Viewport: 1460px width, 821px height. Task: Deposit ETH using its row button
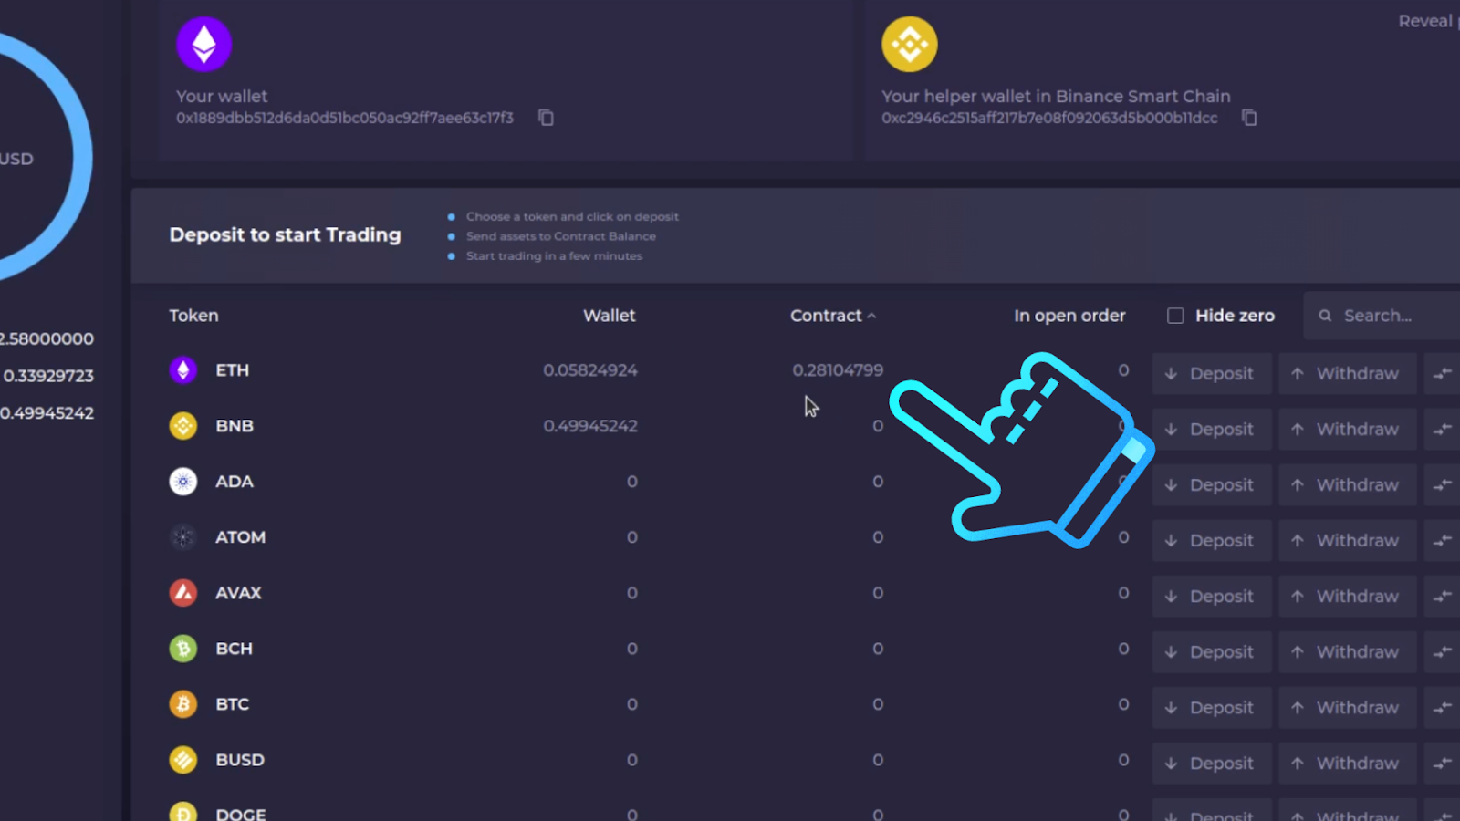pyautogui.click(x=1212, y=373)
